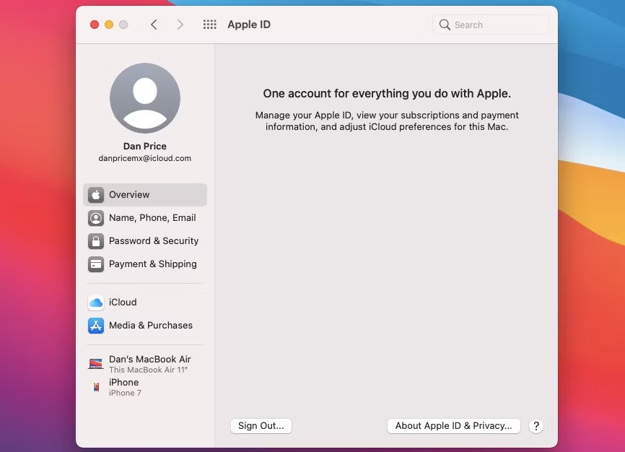
Task: Click the forward navigation chevron
Action: 180,24
